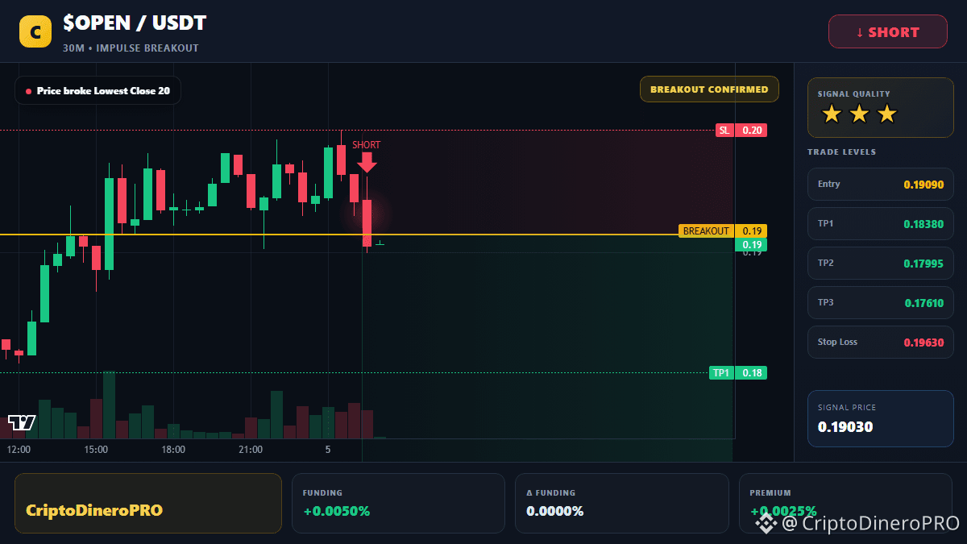Screen dimensions: 967x544
Task: Click the 30M Impulse Breakout subtitle
Action: 131,48
